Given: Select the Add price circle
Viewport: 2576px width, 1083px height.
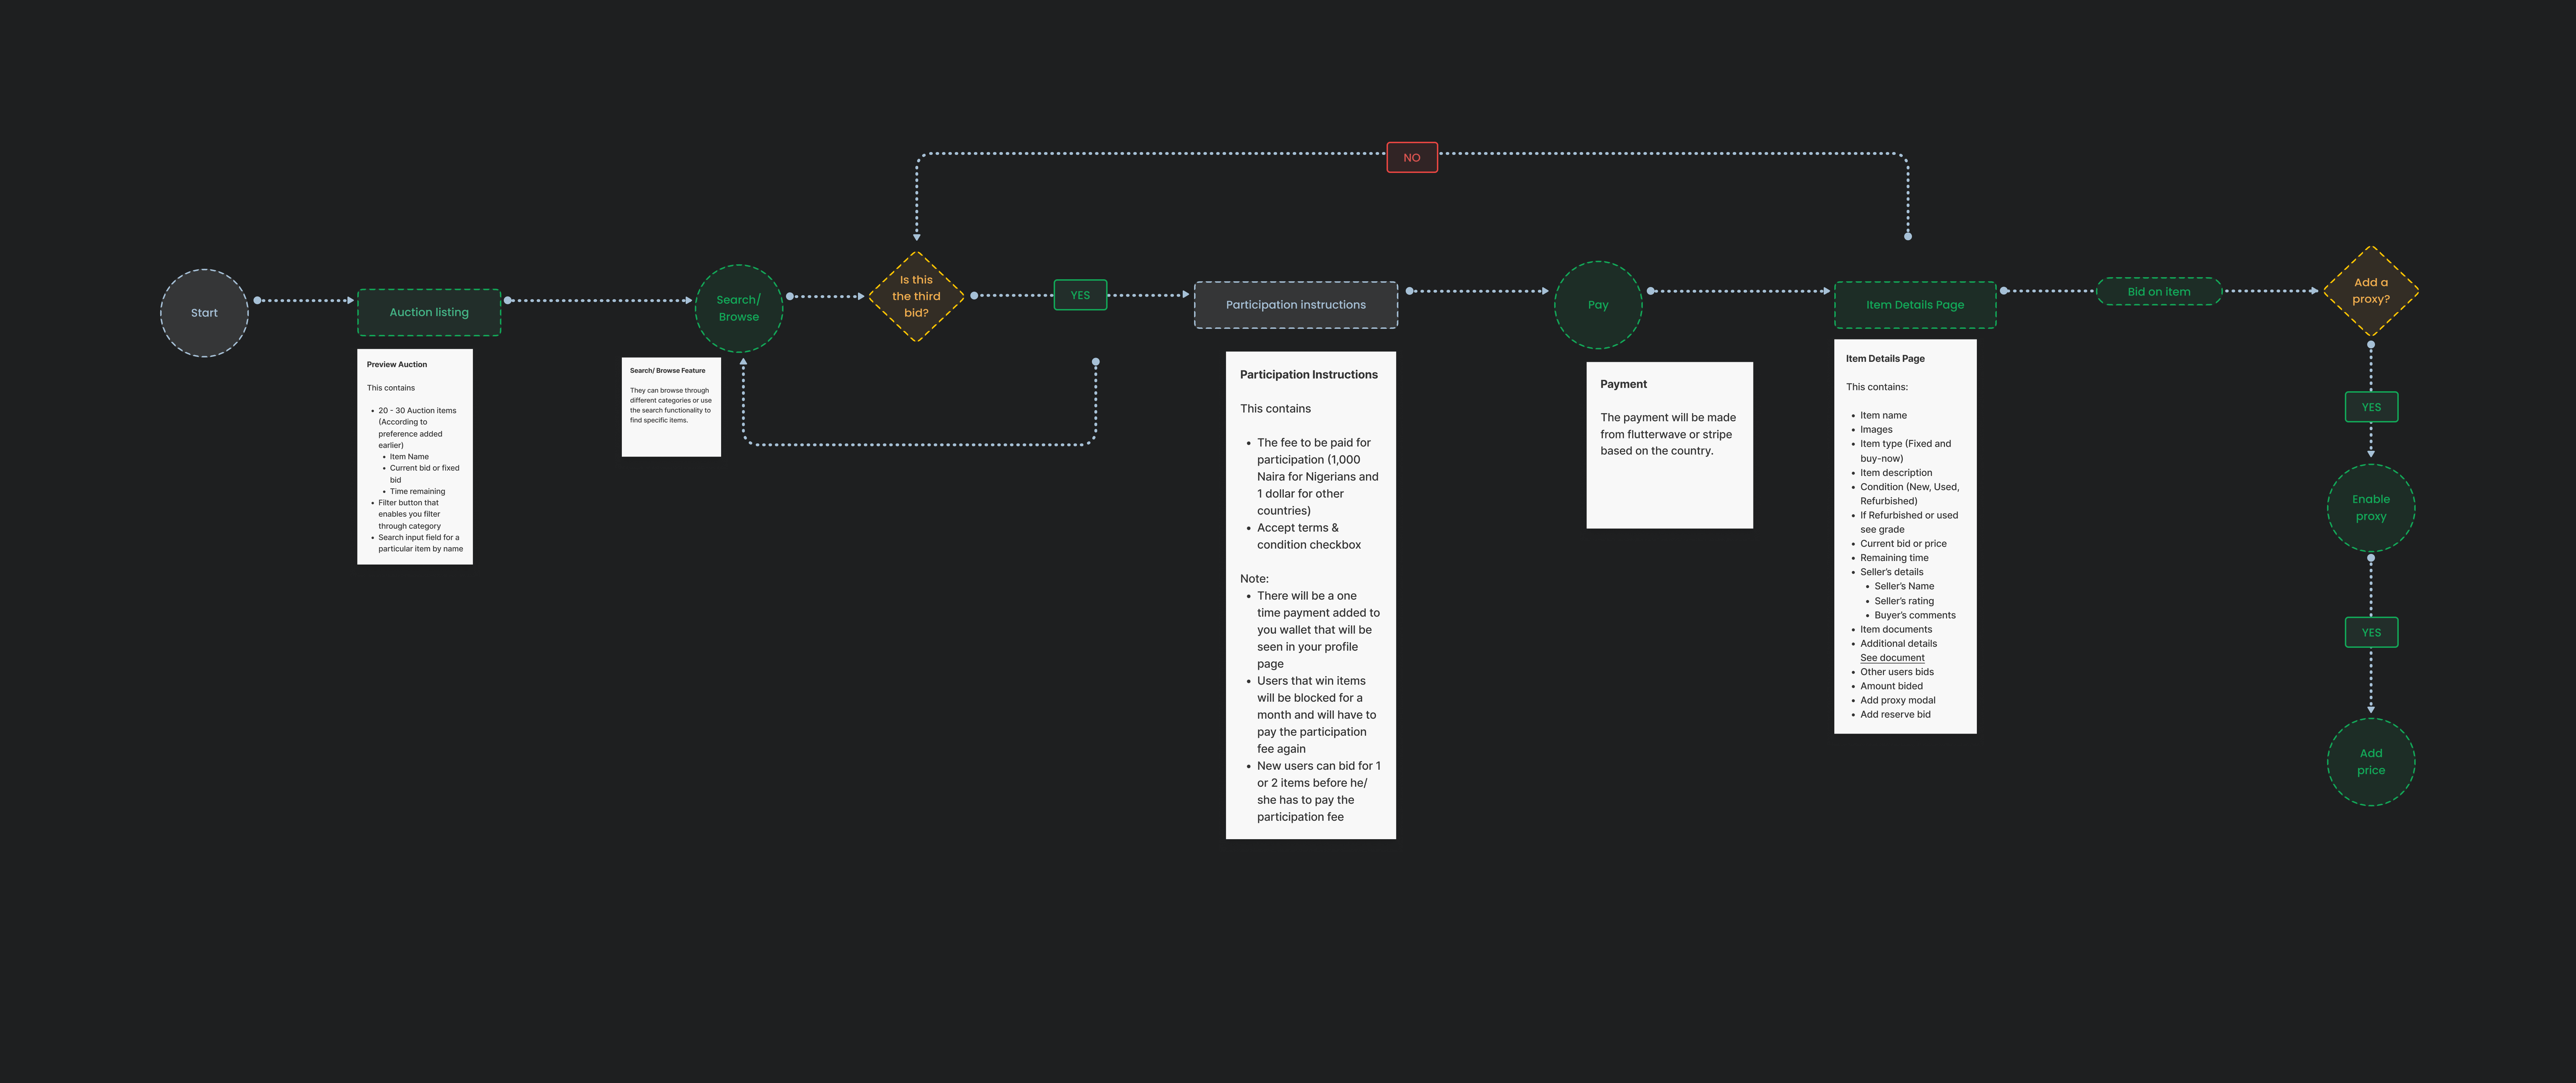Looking at the screenshot, I should tap(2371, 762).
